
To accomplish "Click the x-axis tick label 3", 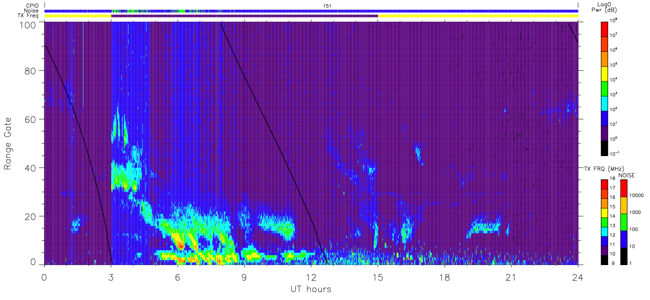I will pyautogui.click(x=111, y=277).
